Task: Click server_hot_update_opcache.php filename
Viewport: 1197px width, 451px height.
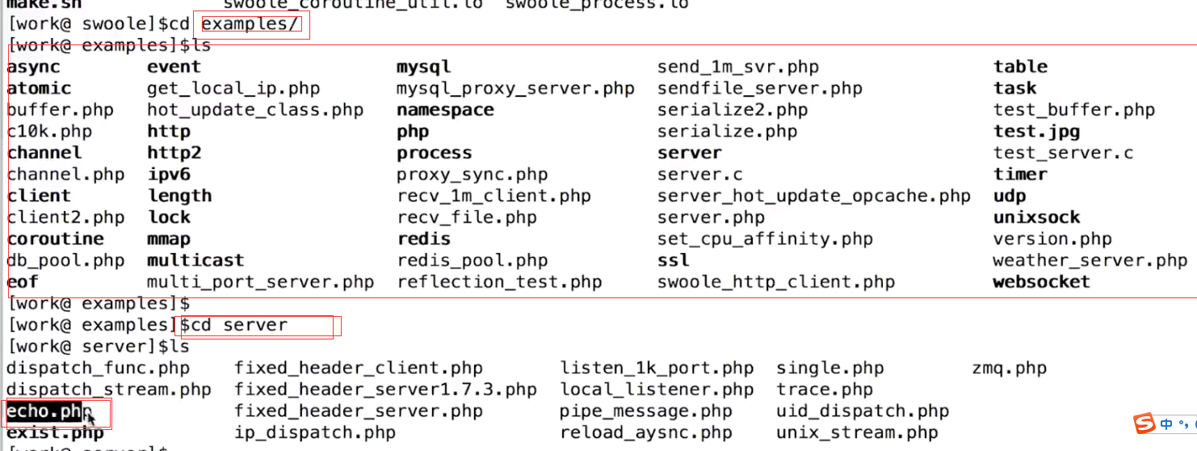Action: pos(814,196)
